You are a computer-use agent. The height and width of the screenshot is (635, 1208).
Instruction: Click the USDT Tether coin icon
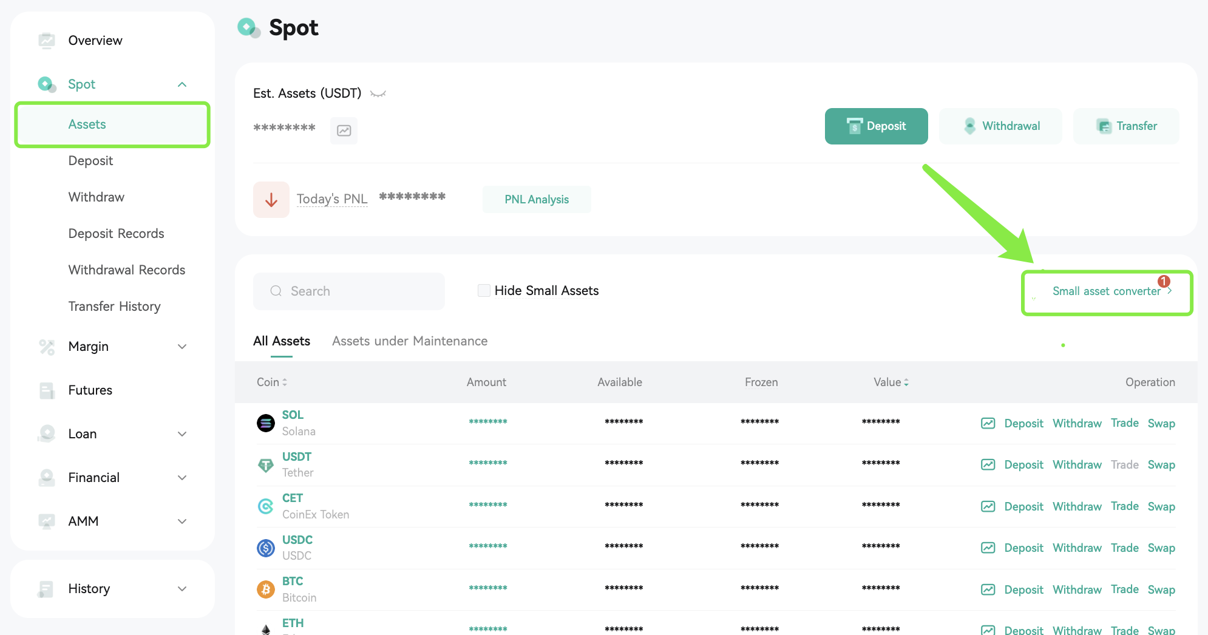pyautogui.click(x=266, y=465)
